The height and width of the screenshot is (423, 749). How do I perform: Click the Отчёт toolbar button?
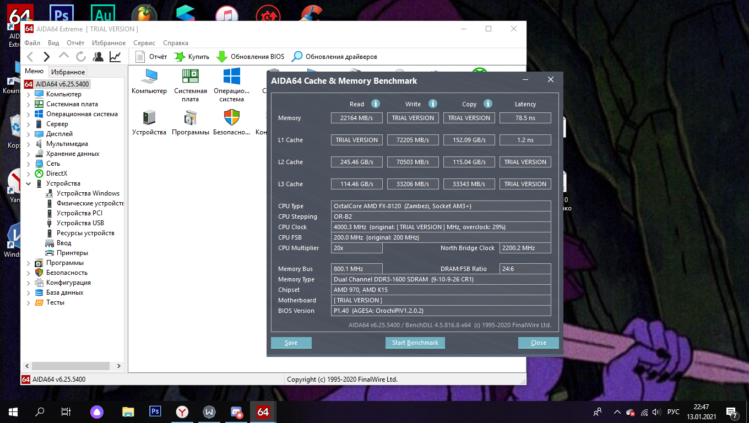151,56
